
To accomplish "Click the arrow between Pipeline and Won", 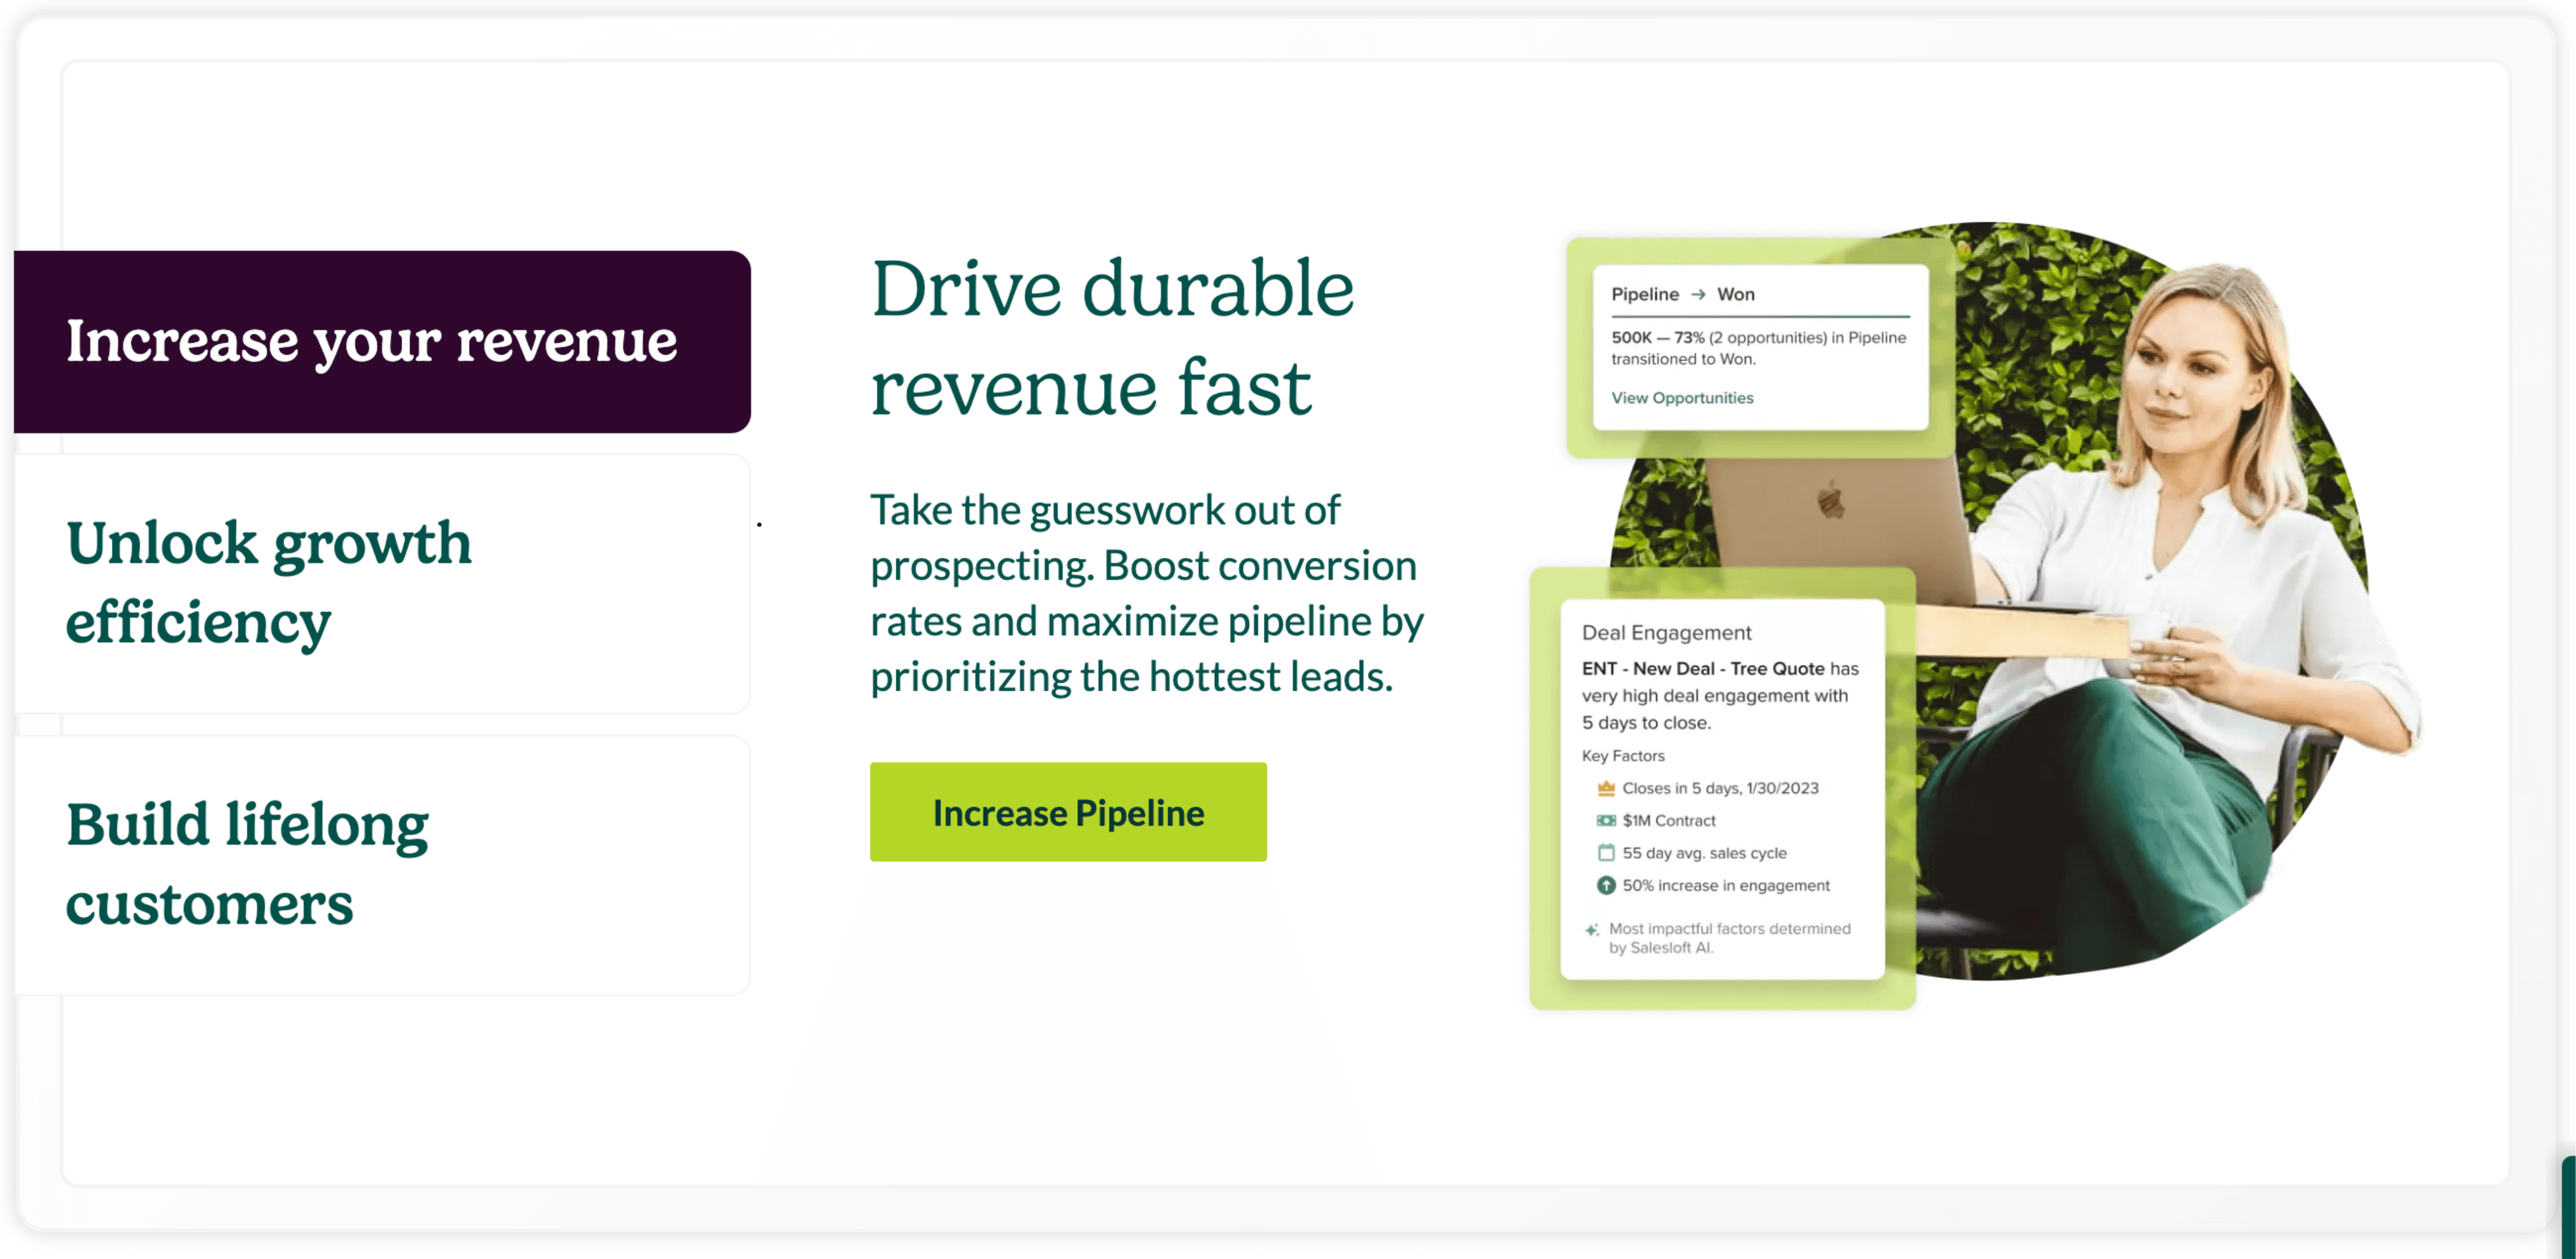I will (x=1698, y=294).
